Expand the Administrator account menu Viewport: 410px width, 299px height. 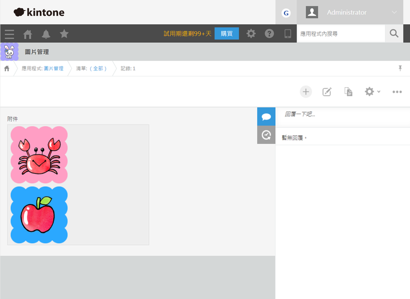(x=353, y=12)
